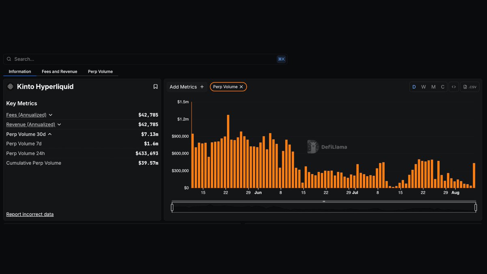Click the search magnifier icon
487x274 pixels.
coord(9,59)
